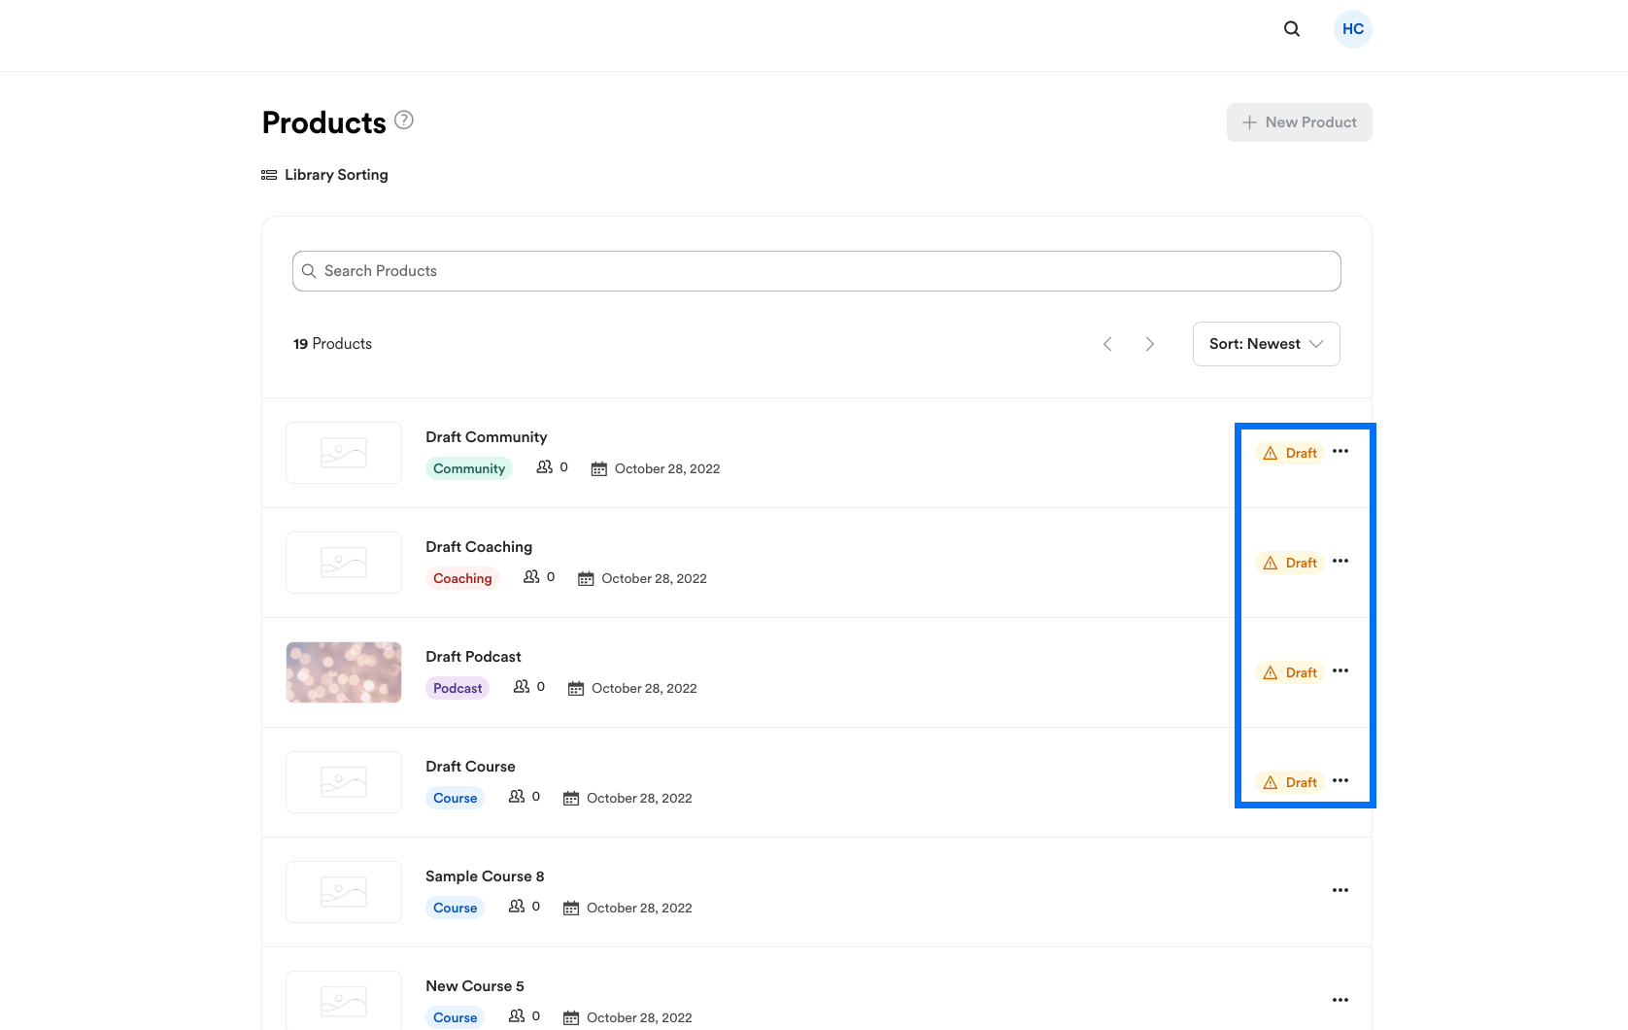Click the help icon beside Products title

404,120
